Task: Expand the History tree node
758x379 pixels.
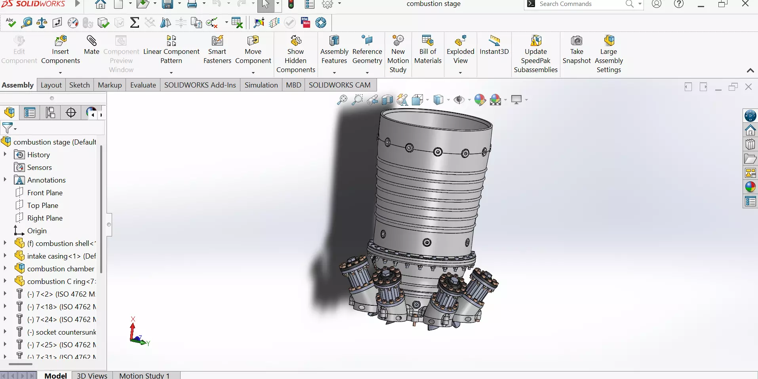Action: [5, 154]
